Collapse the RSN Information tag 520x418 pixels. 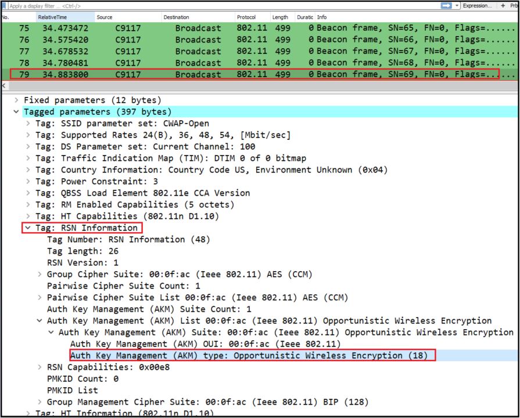28,228
